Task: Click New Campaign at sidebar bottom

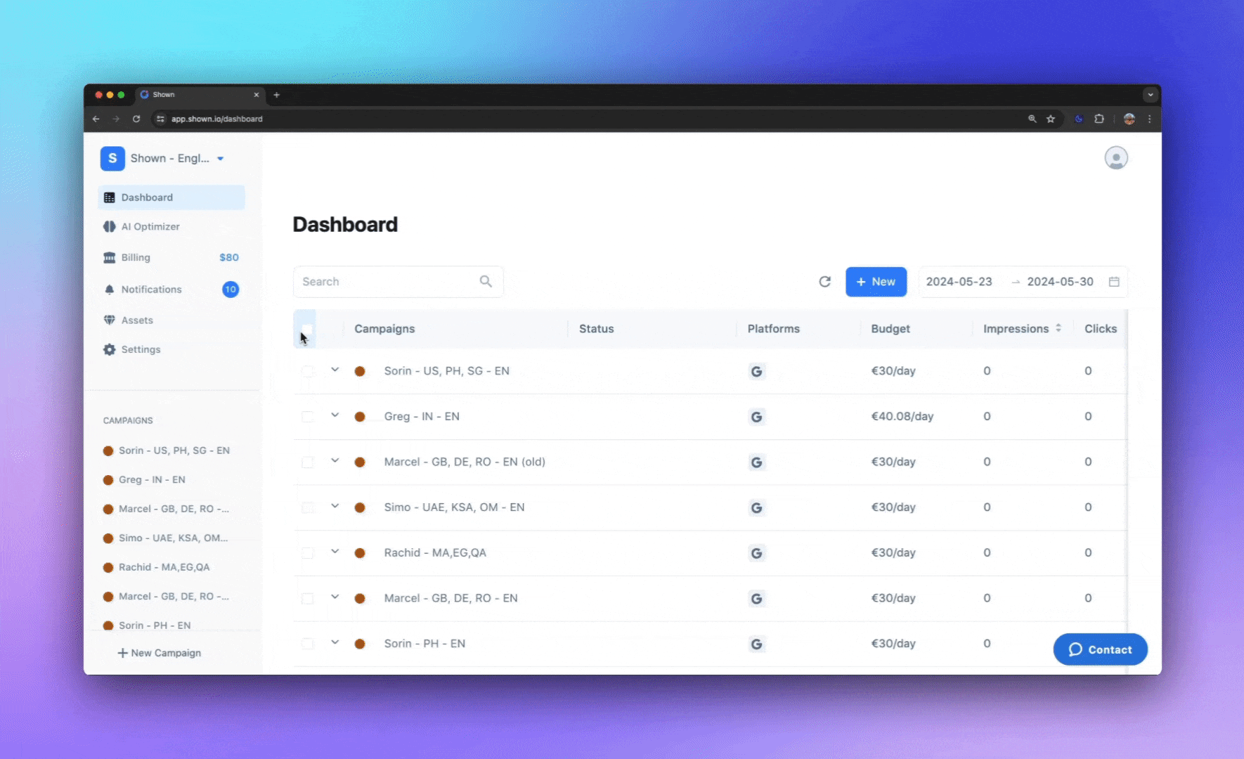Action: tap(160, 653)
